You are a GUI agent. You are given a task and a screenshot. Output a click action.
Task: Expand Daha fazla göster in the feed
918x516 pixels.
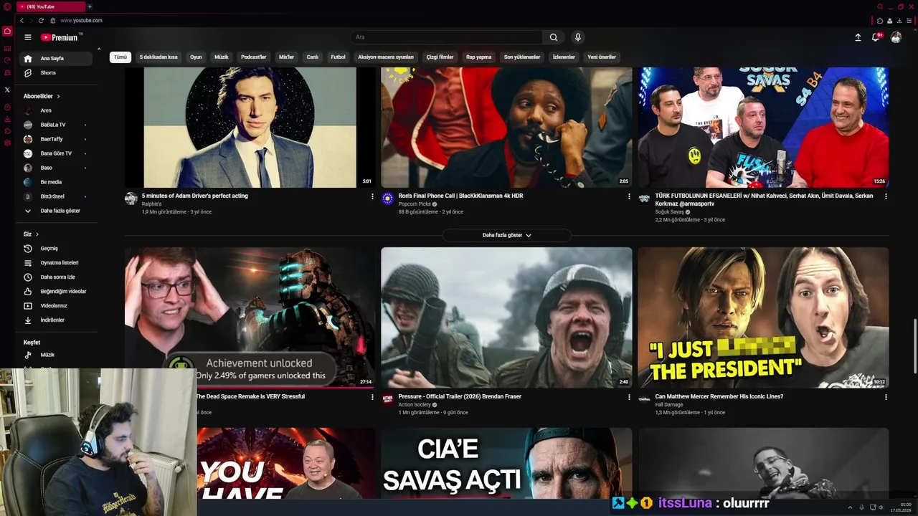pos(507,235)
